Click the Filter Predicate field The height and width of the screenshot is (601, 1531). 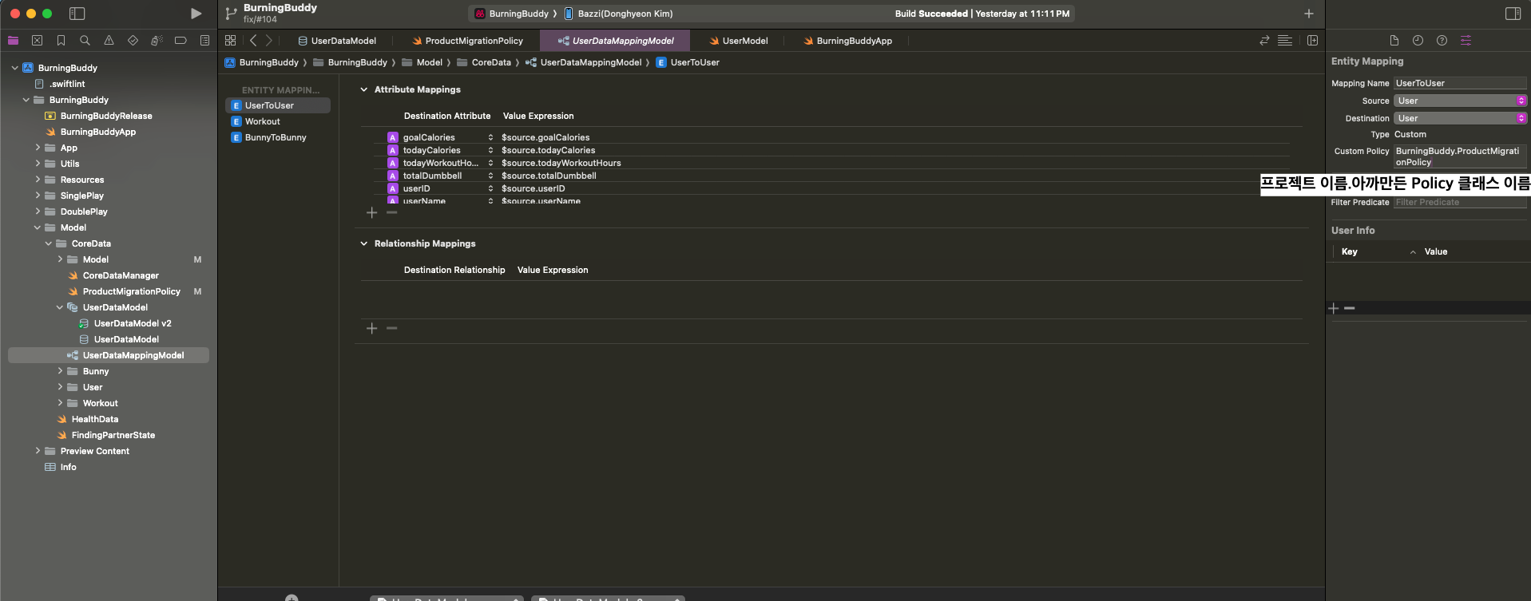pos(1461,203)
